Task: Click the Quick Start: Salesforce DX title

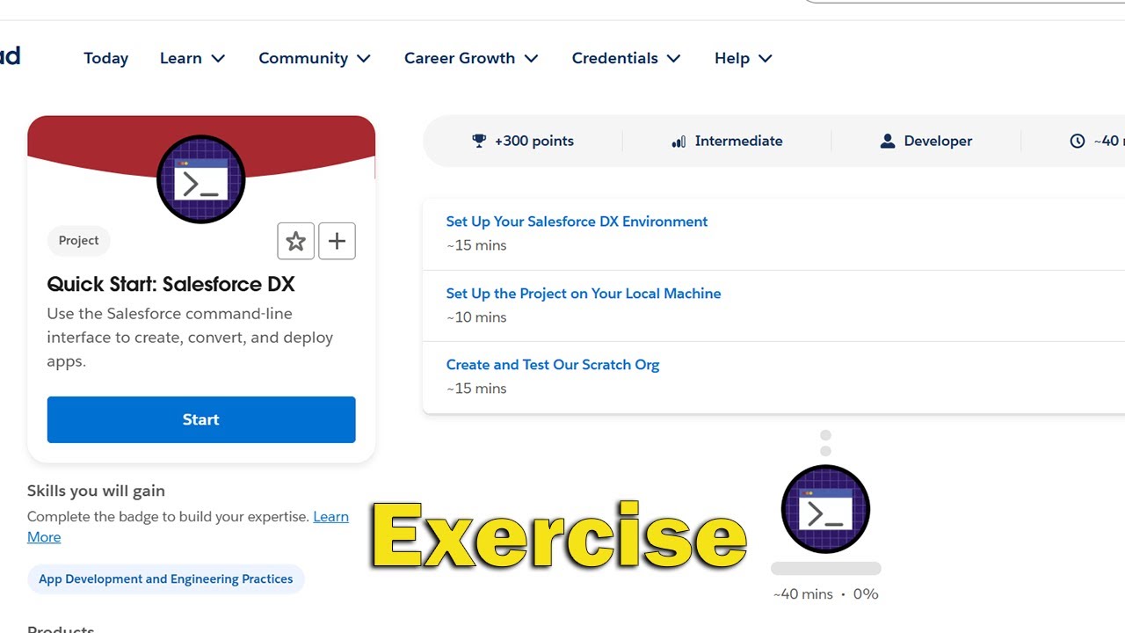Action: (171, 284)
